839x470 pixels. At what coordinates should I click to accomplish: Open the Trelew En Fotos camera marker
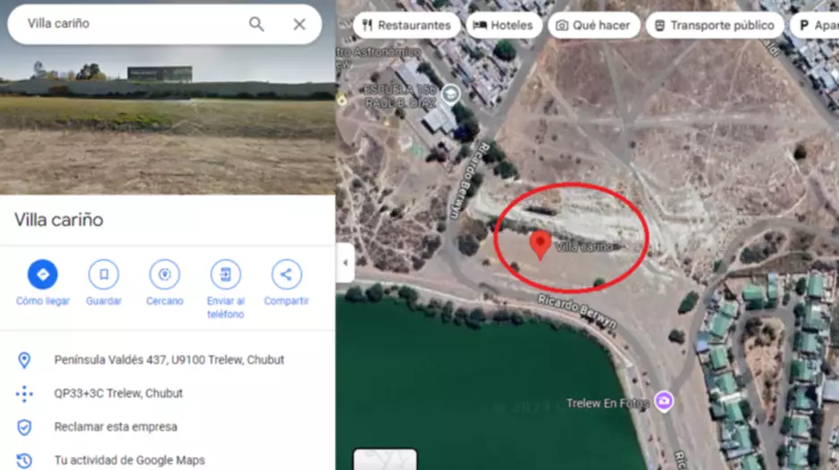664,401
